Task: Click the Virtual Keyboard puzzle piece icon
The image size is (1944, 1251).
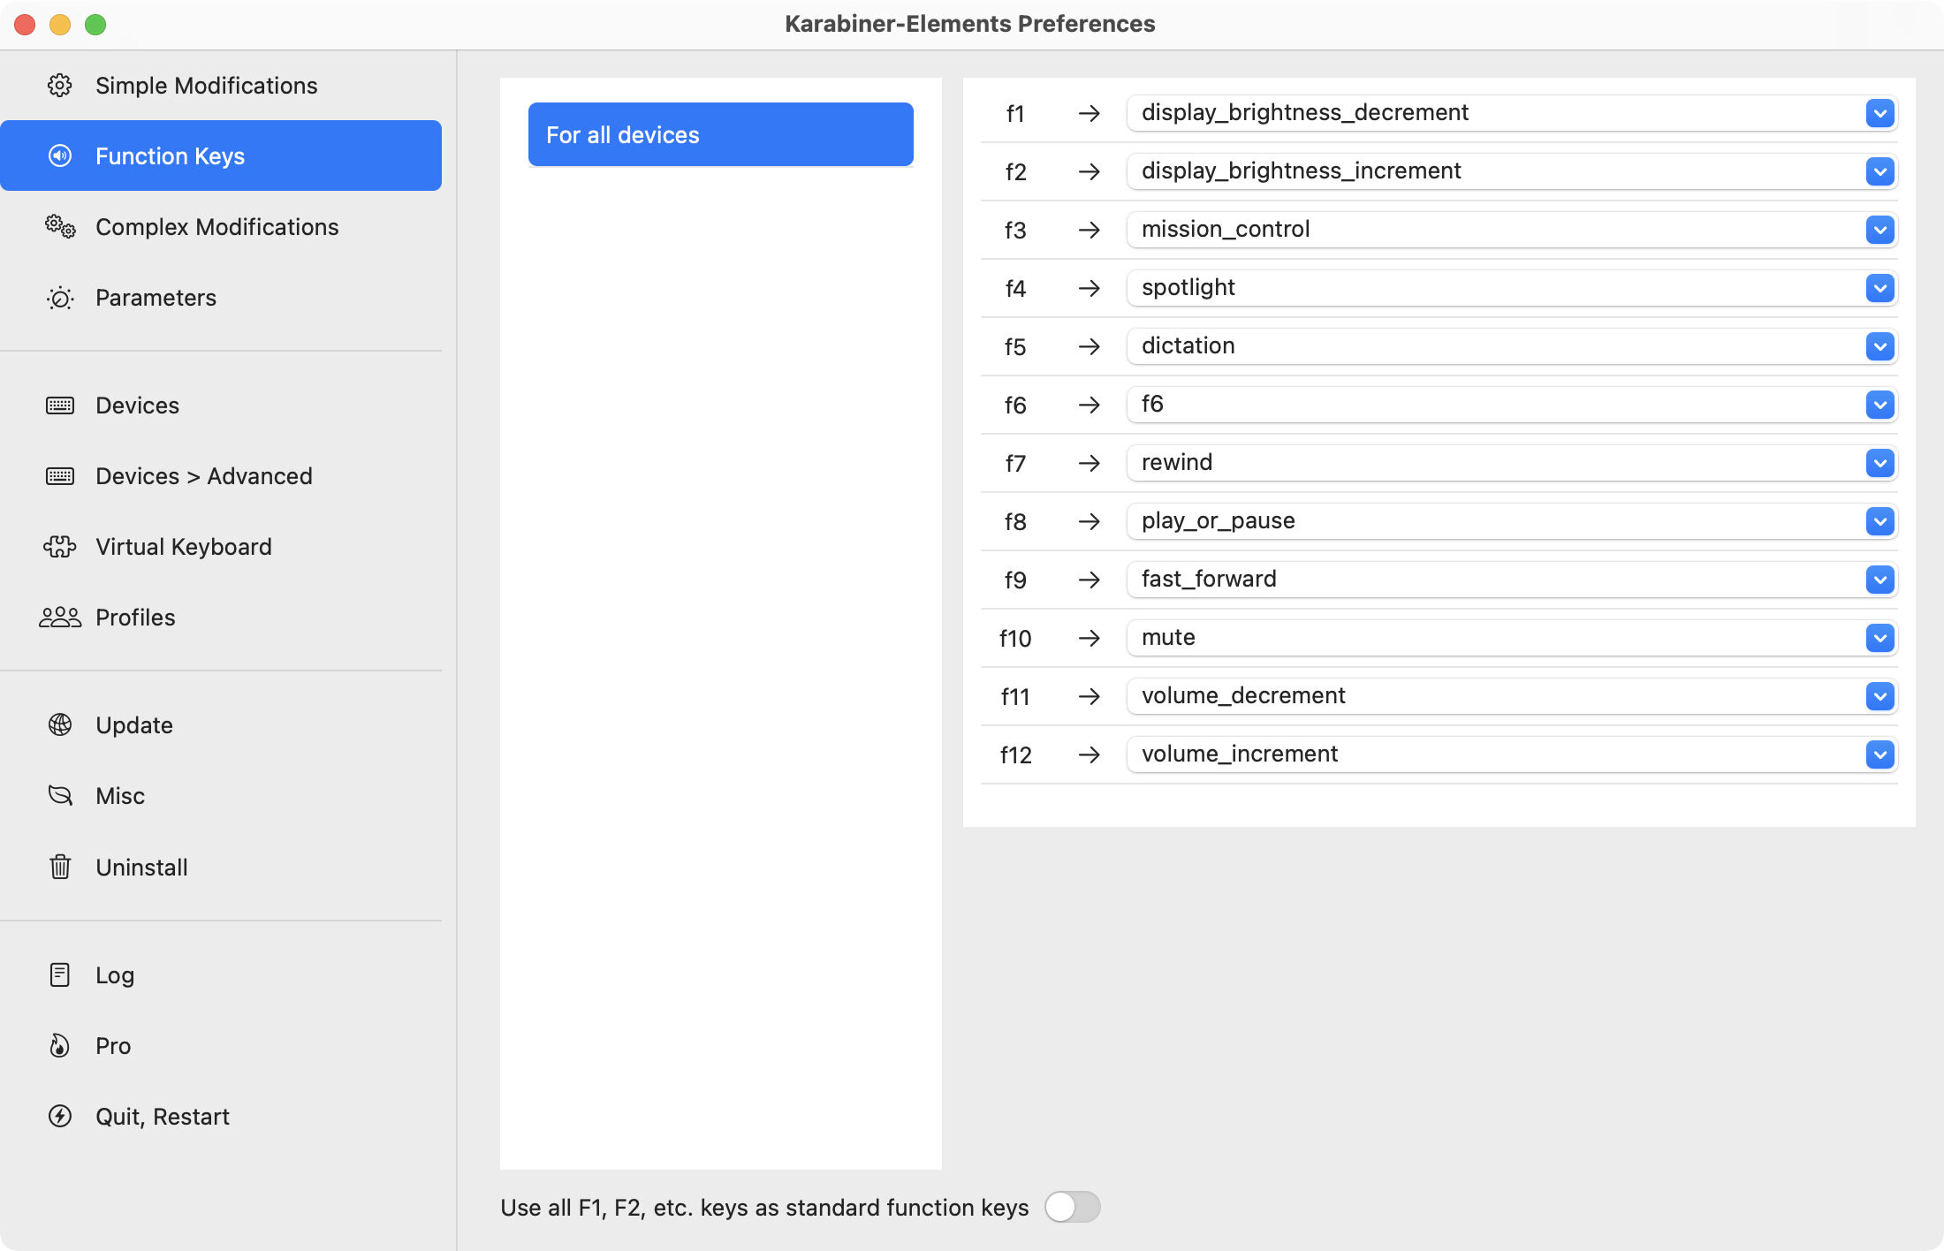Action: 60,547
